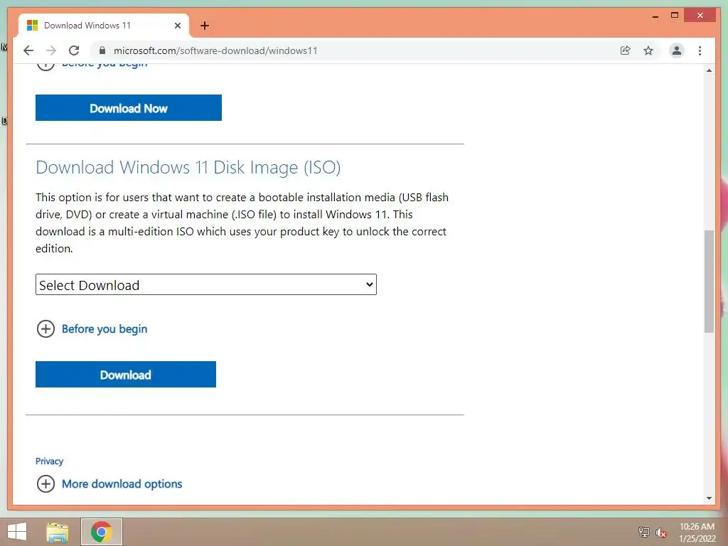The image size is (728, 546).
Task: Click the ISO Download button
Action: click(x=126, y=374)
